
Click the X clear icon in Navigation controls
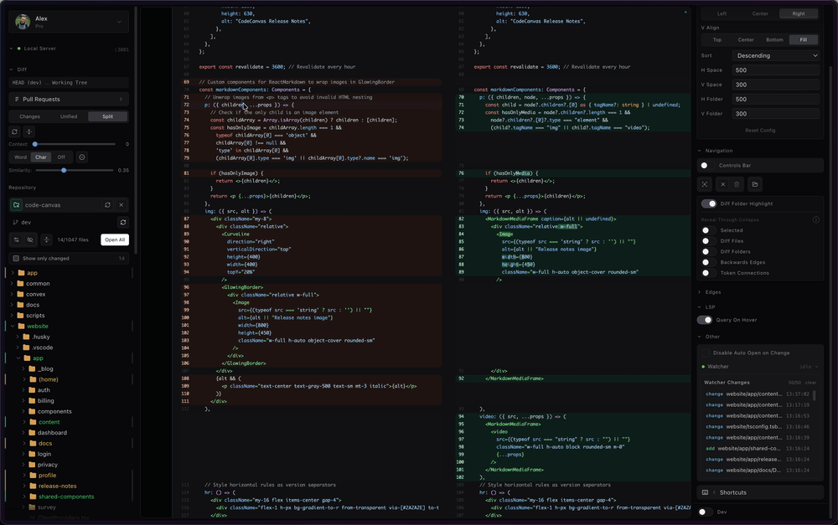(723, 184)
